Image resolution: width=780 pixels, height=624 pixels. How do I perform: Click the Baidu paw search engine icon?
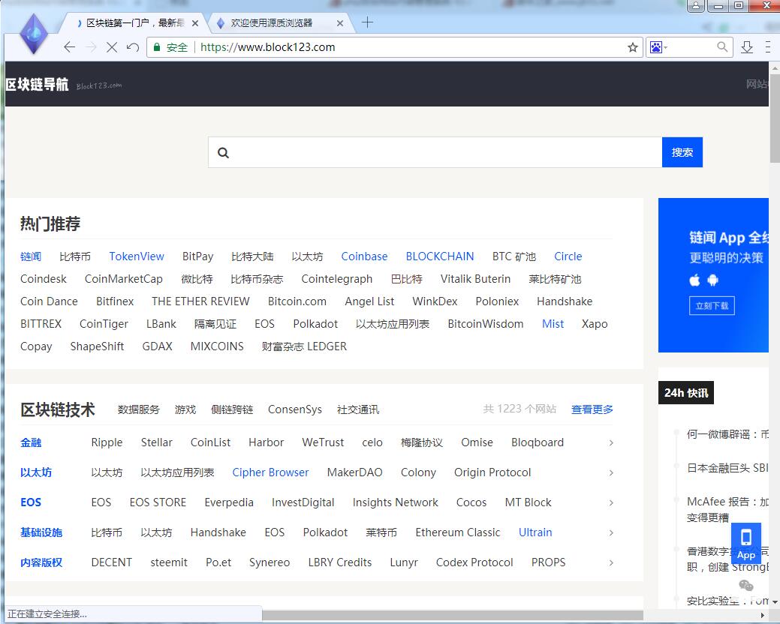655,47
